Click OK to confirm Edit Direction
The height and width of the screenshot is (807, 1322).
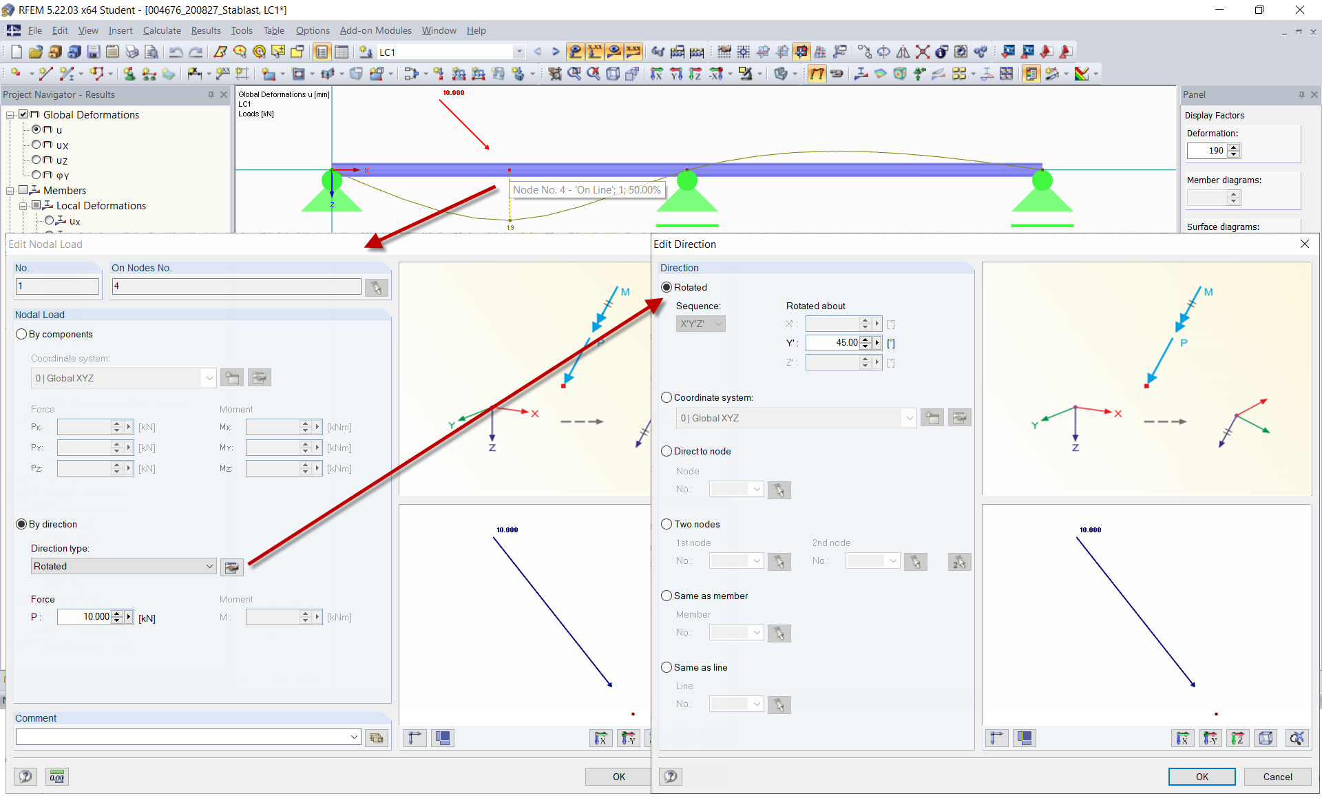pos(1200,776)
